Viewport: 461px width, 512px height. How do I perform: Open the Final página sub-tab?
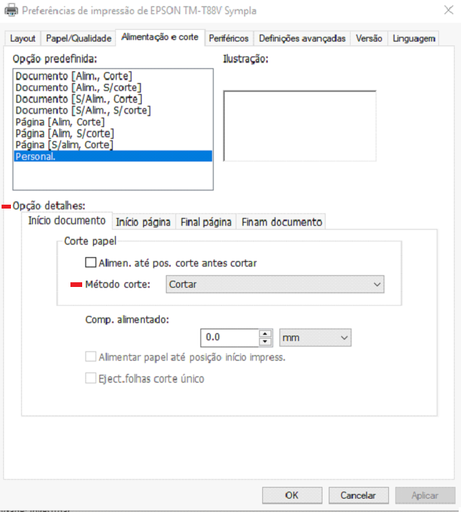pyautogui.click(x=206, y=222)
